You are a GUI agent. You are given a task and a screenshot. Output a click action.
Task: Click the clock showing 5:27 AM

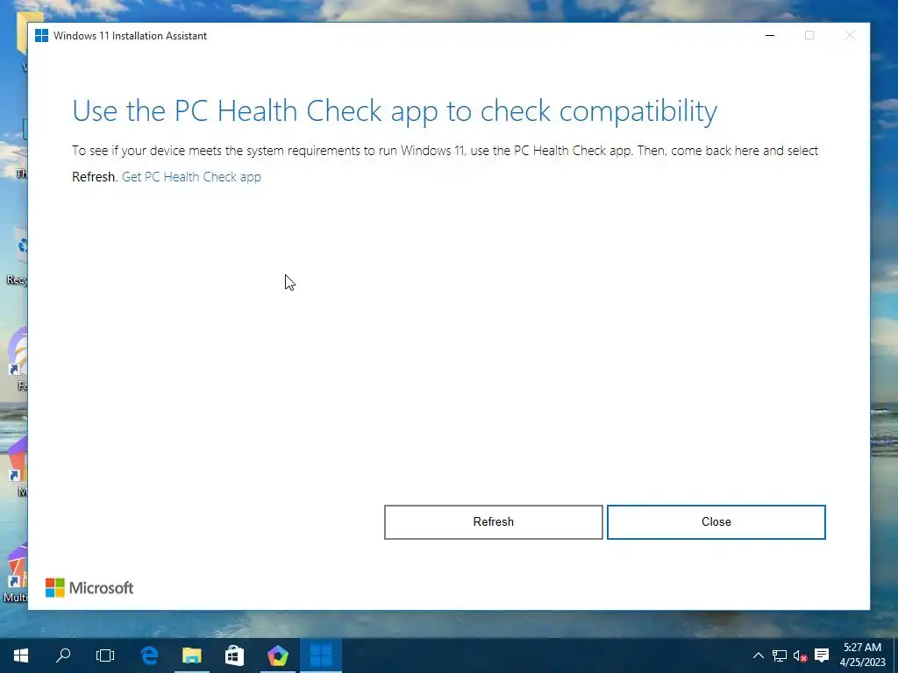point(862,648)
